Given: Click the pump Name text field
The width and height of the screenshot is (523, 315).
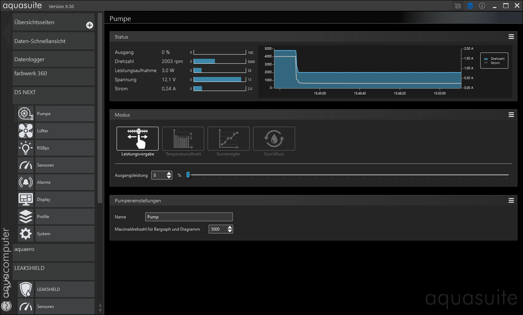Looking at the screenshot, I should [x=189, y=217].
